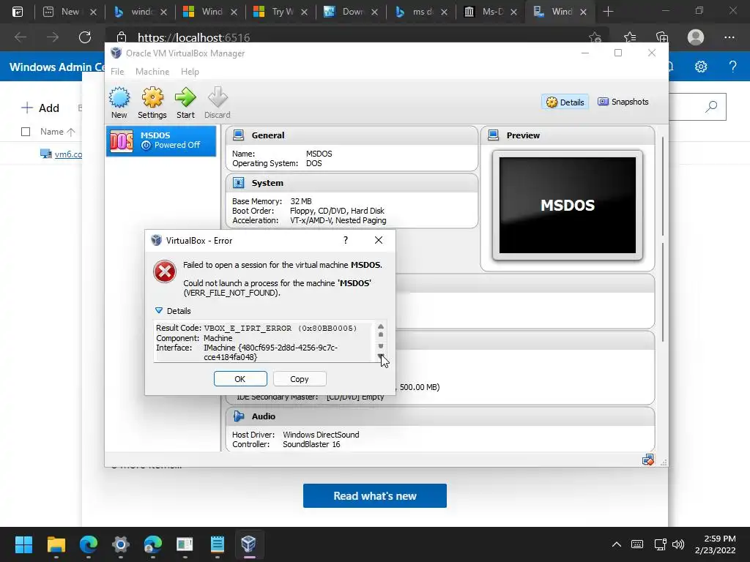Switch to Details view button
The image size is (750, 562).
click(565, 102)
